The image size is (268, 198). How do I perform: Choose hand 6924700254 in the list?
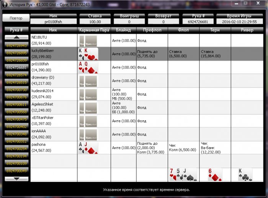coord(16,149)
